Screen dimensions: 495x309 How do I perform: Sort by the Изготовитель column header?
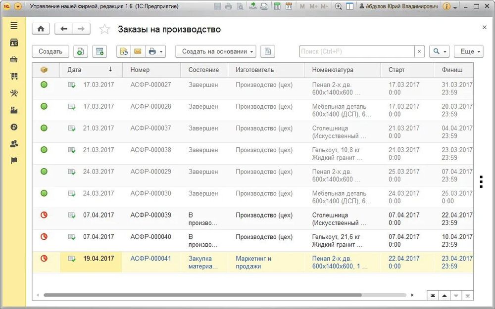click(266, 70)
